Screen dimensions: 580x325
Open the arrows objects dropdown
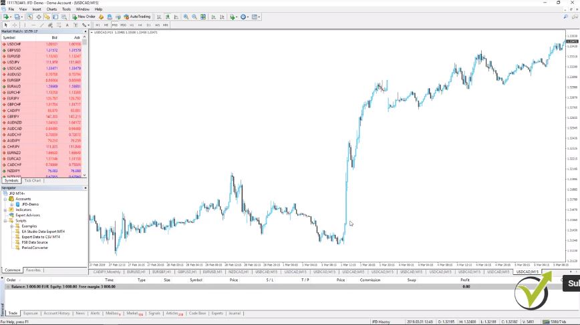click(x=86, y=25)
